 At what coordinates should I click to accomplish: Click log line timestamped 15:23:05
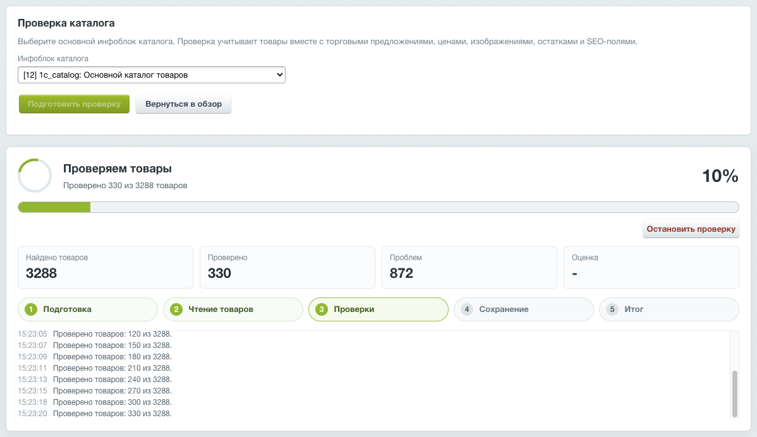point(95,334)
